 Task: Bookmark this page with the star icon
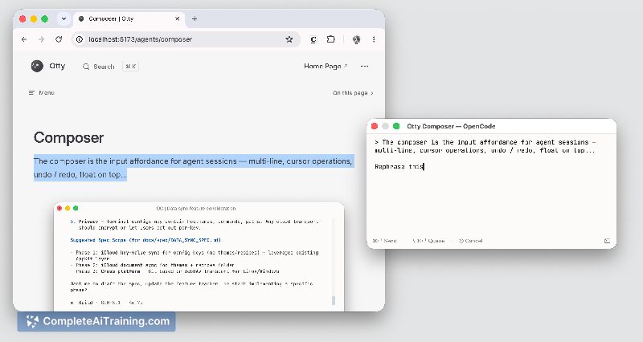pyautogui.click(x=289, y=39)
